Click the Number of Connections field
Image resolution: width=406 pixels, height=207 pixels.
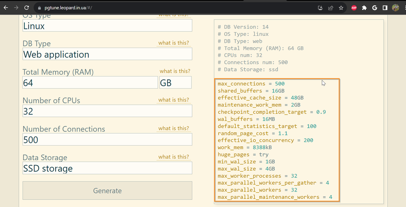tap(107, 139)
